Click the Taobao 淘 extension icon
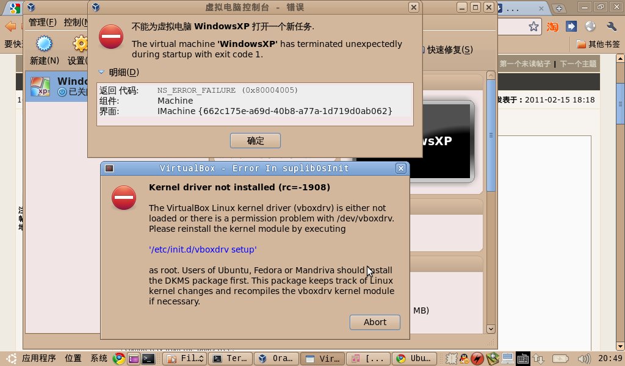 coord(552,27)
